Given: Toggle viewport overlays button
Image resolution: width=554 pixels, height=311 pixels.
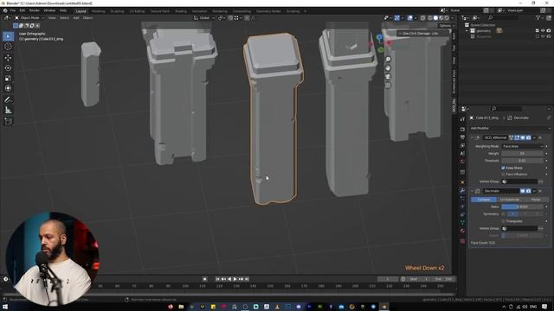Looking at the screenshot, I should (409, 17).
